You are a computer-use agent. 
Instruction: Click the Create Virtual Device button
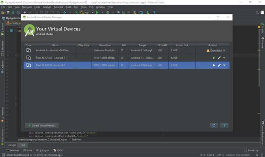tap(42, 125)
